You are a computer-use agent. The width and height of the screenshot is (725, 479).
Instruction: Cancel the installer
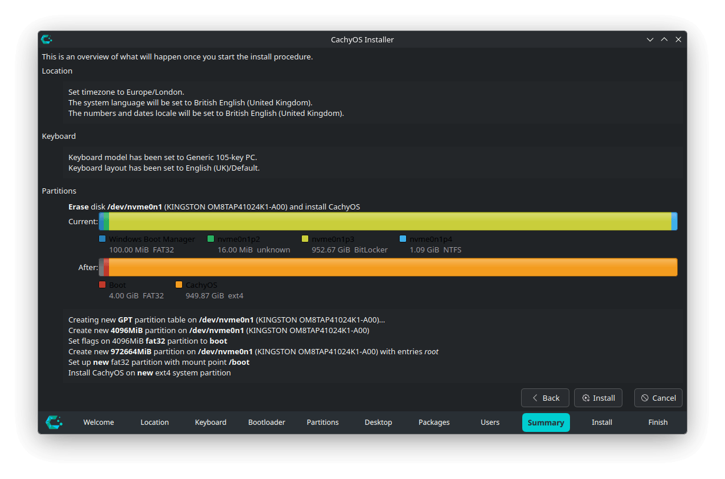click(658, 398)
